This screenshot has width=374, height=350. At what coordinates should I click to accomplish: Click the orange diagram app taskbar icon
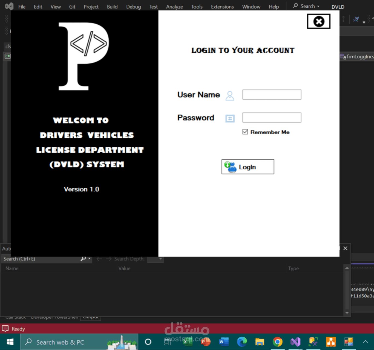click(x=331, y=342)
